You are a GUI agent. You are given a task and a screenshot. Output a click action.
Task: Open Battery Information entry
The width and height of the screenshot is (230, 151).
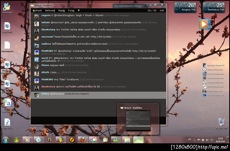[x=213, y=91]
